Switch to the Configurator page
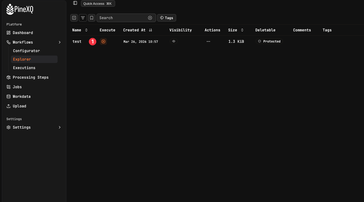The width and height of the screenshot is (364, 202). pyautogui.click(x=26, y=50)
